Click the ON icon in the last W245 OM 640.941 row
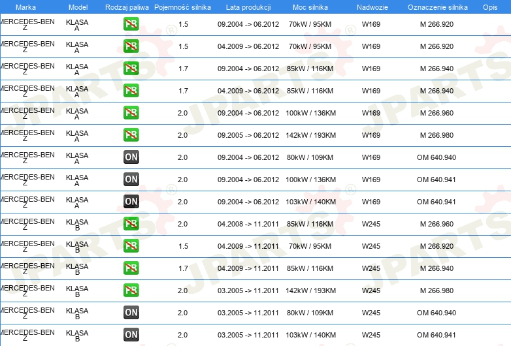 (x=131, y=335)
